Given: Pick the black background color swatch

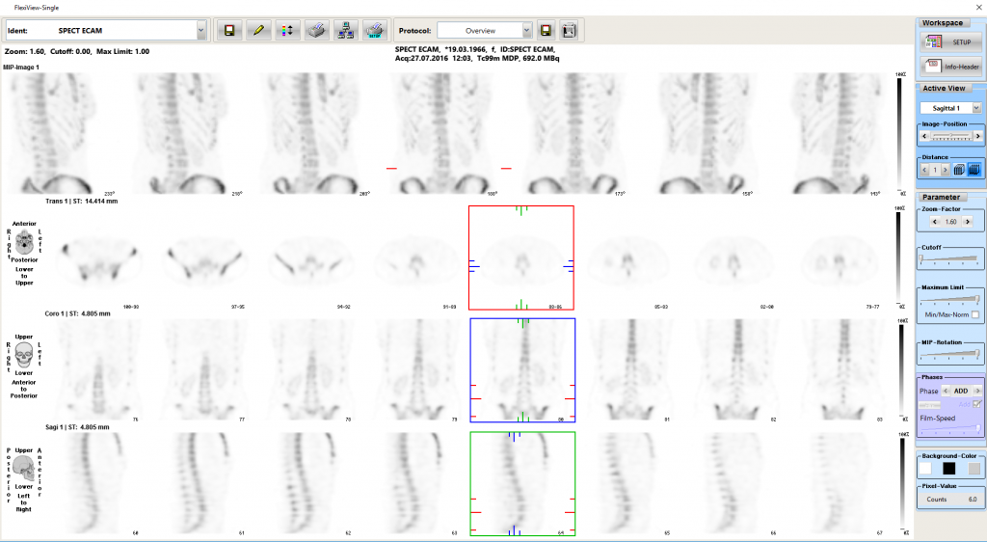Looking at the screenshot, I should coord(948,468).
